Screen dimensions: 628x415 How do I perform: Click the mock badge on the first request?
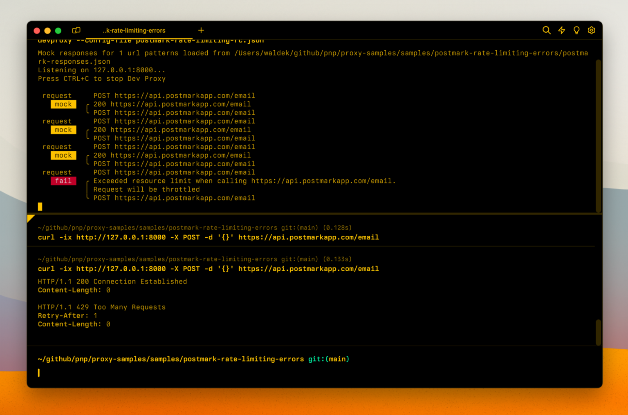click(63, 104)
